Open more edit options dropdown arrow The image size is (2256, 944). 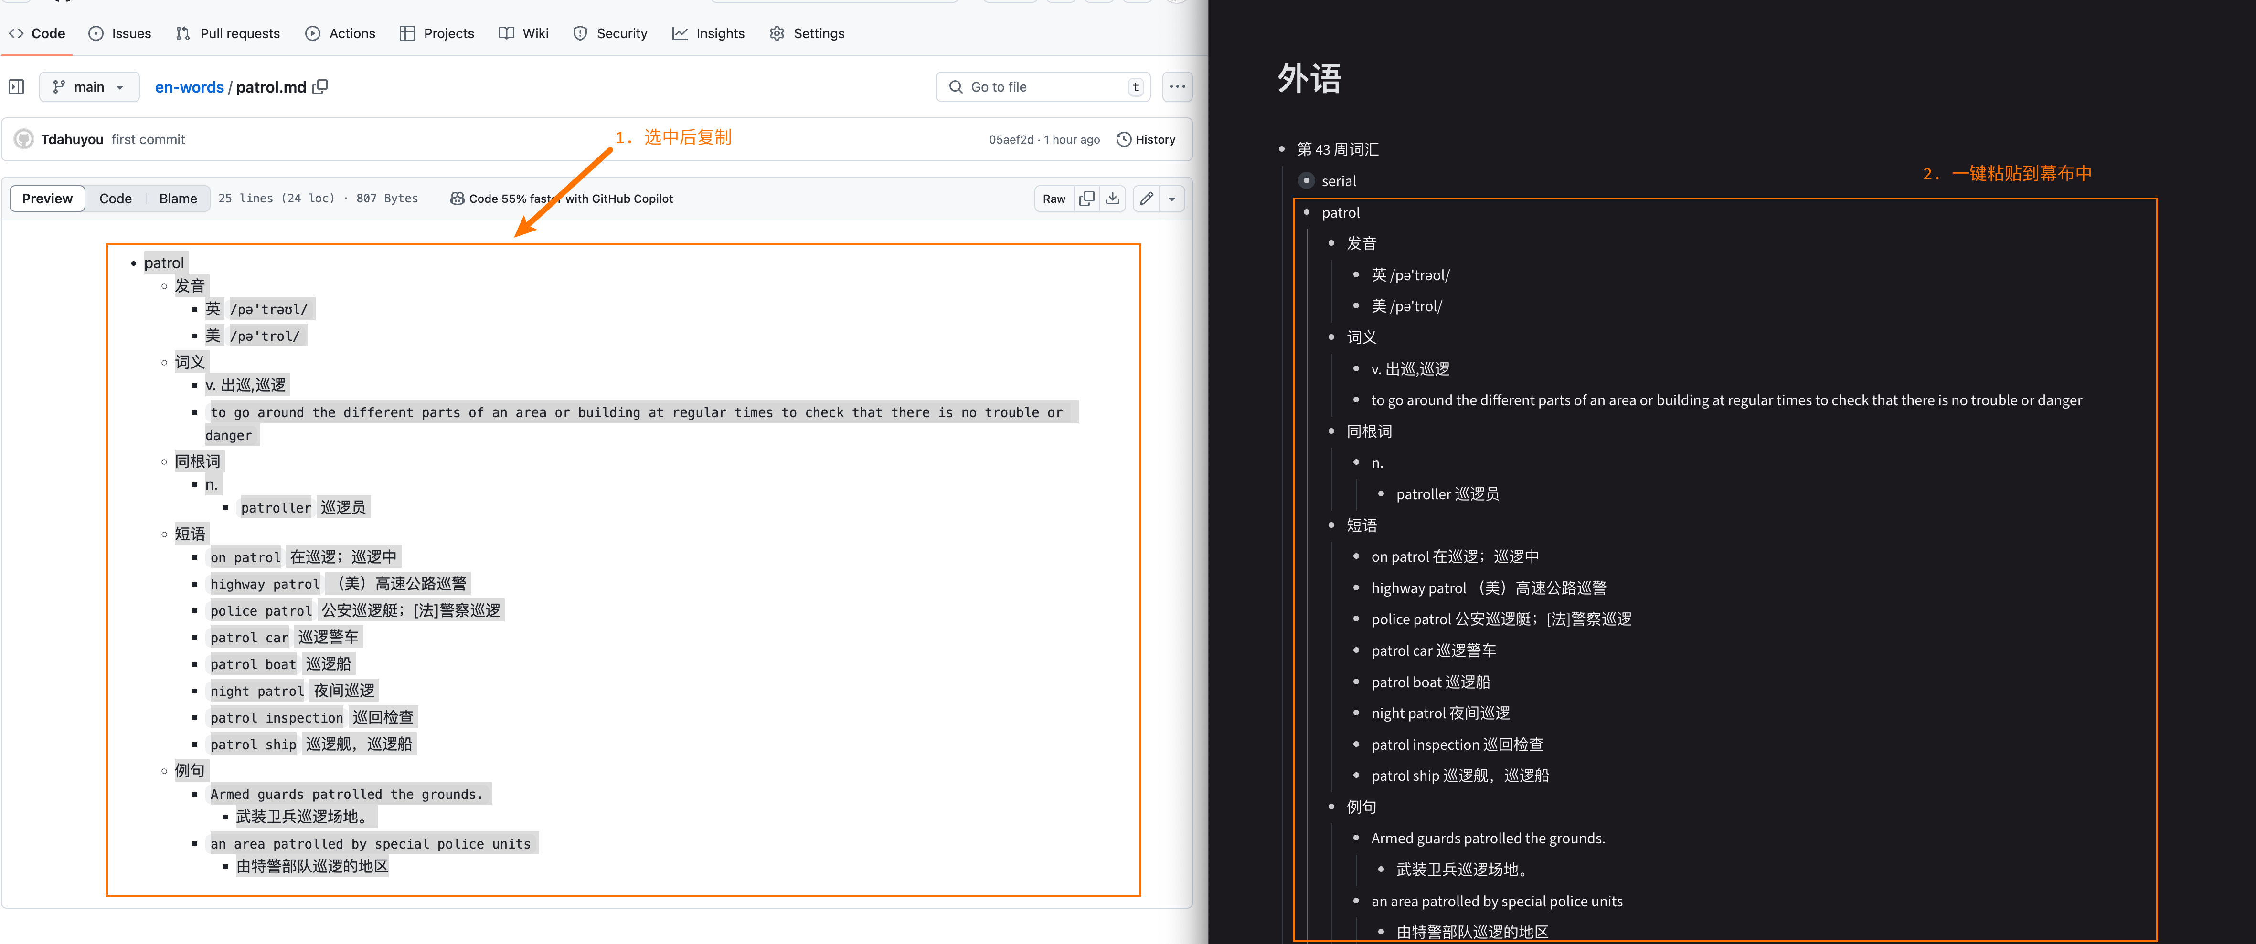click(1172, 199)
